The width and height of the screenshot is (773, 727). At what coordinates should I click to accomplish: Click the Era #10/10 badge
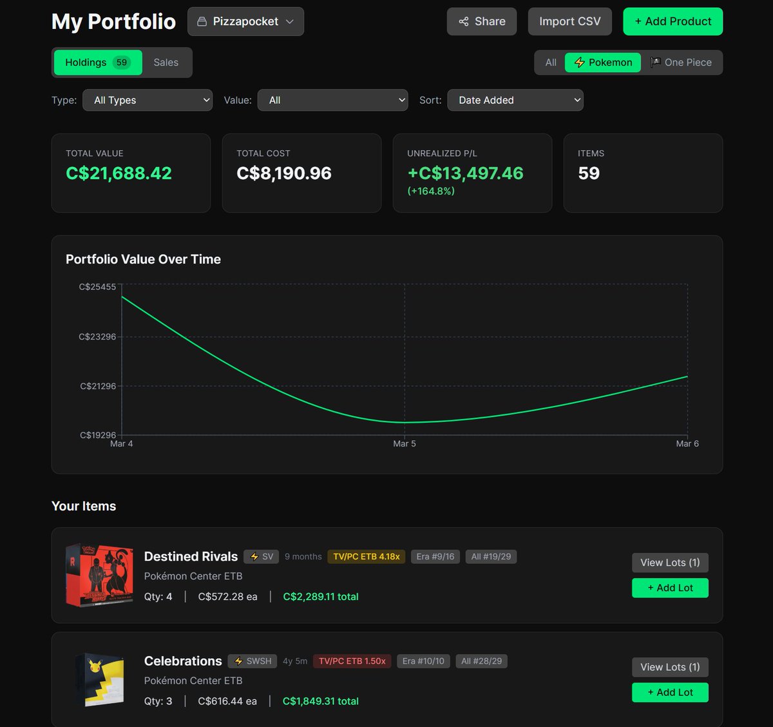(x=423, y=661)
